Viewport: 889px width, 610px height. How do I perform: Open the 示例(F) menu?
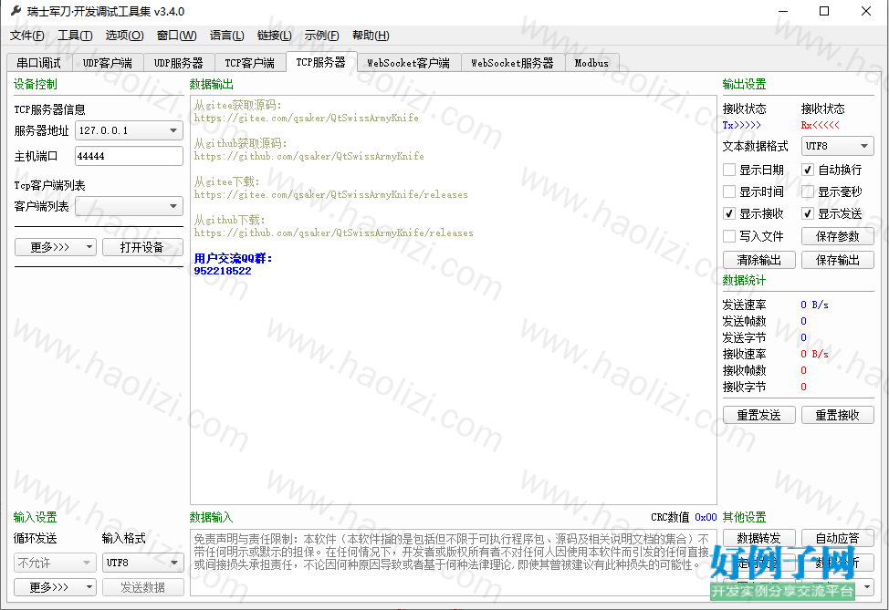click(x=321, y=36)
